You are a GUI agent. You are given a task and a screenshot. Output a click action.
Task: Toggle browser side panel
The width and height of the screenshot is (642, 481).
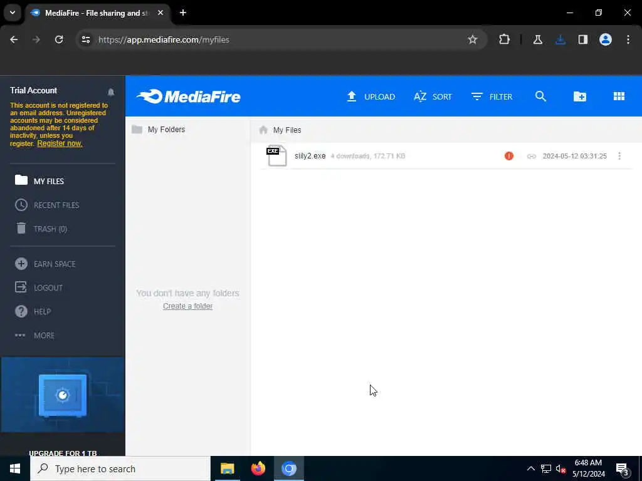(583, 39)
